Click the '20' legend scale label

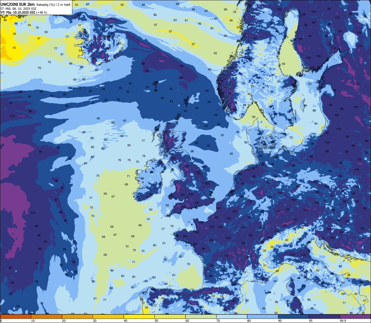point(64,321)
